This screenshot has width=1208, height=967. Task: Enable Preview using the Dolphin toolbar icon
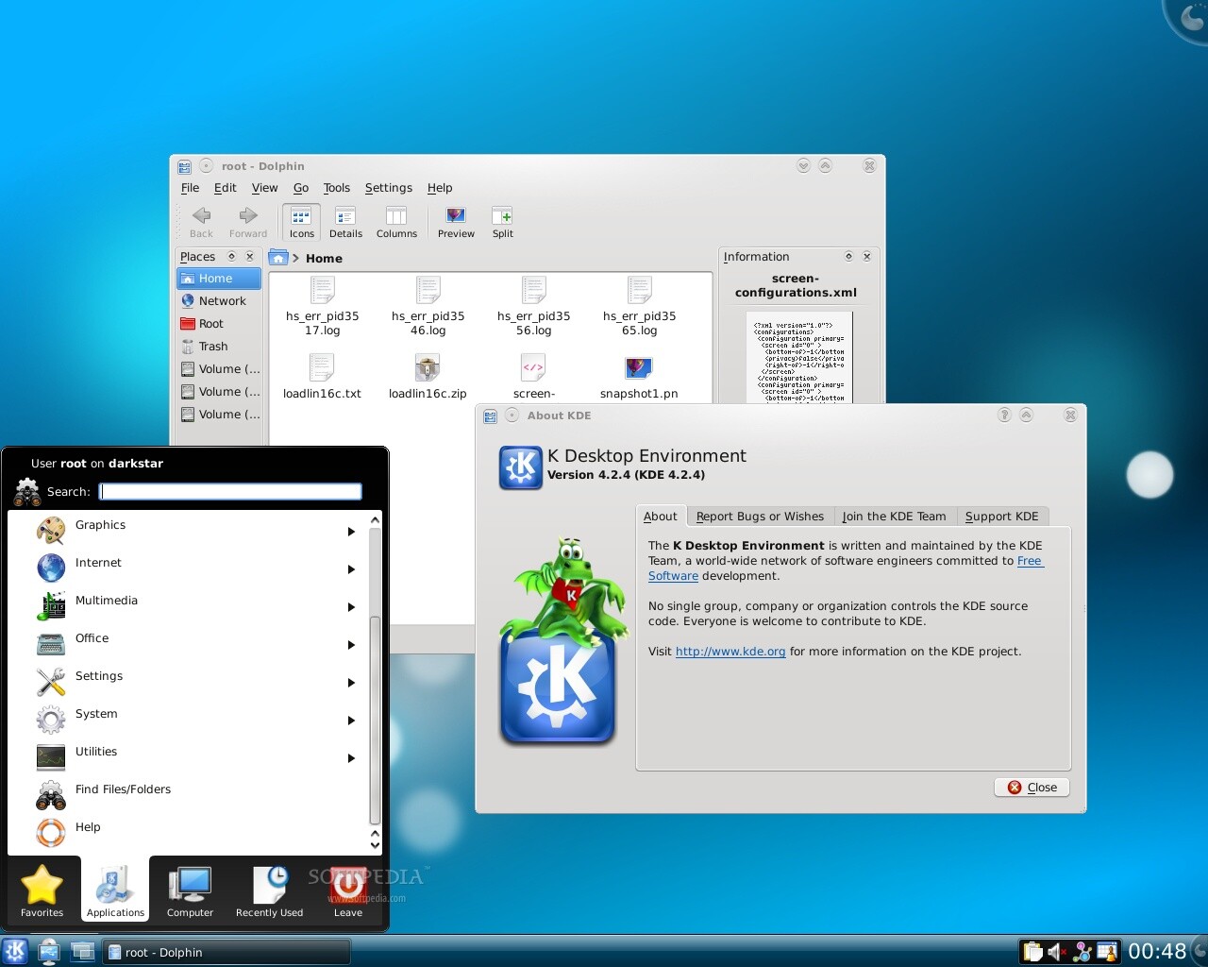click(x=455, y=222)
